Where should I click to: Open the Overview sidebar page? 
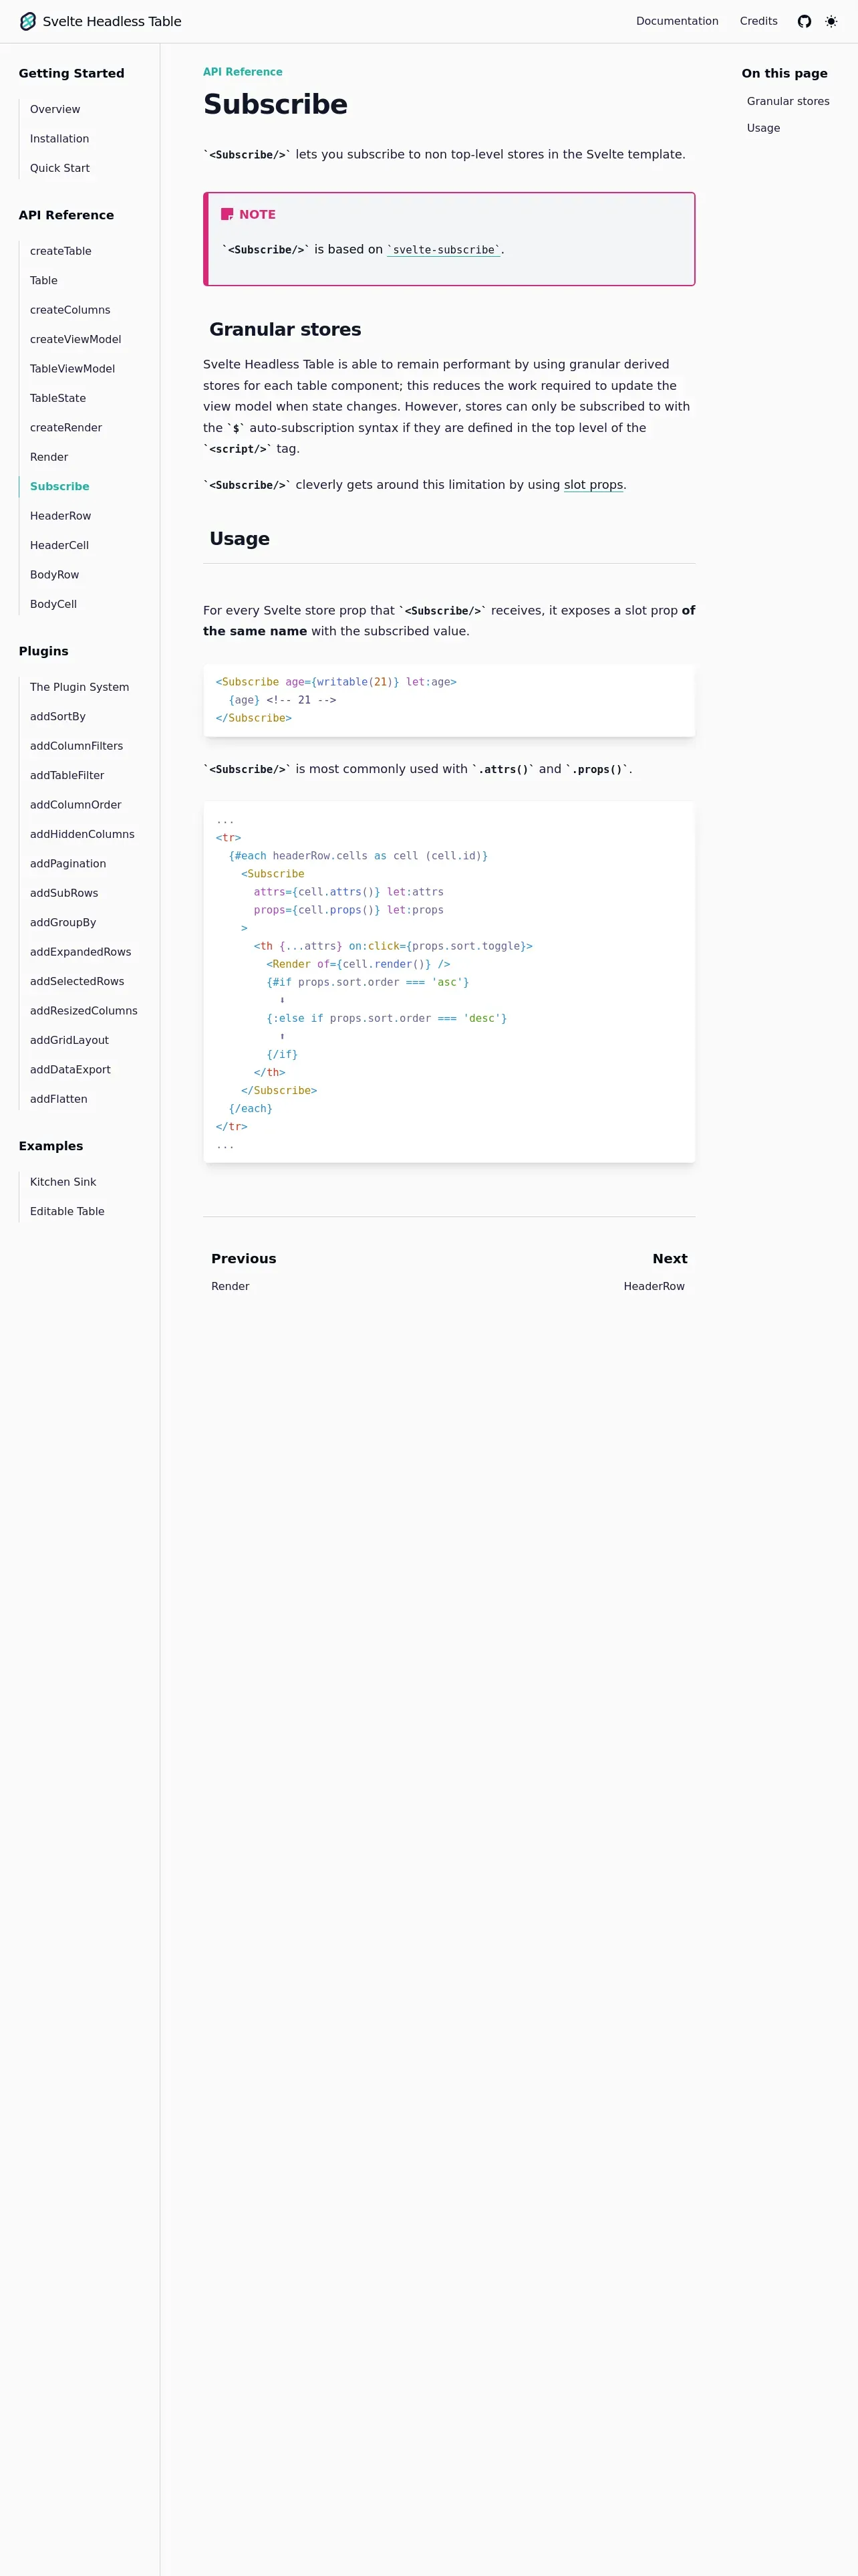point(55,109)
